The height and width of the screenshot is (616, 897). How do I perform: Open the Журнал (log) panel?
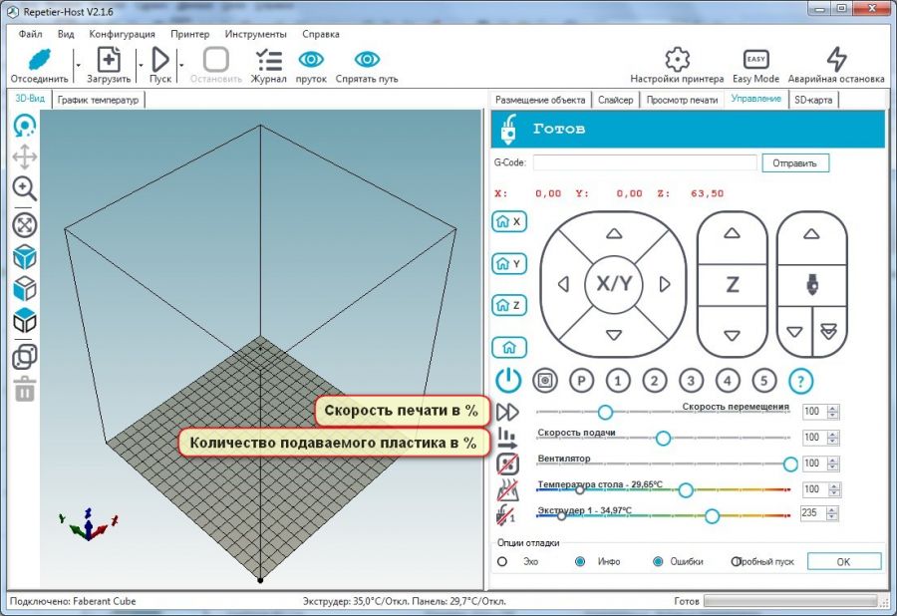click(267, 62)
